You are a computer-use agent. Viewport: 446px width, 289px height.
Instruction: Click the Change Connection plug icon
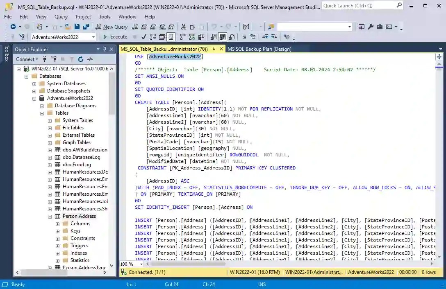point(22,37)
